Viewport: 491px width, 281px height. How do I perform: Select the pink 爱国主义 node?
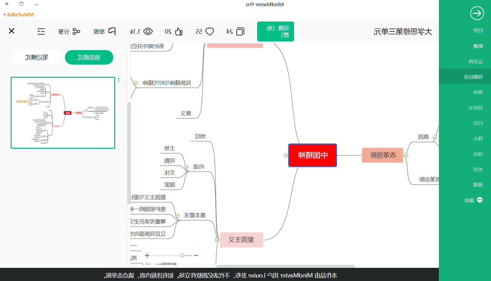241,240
